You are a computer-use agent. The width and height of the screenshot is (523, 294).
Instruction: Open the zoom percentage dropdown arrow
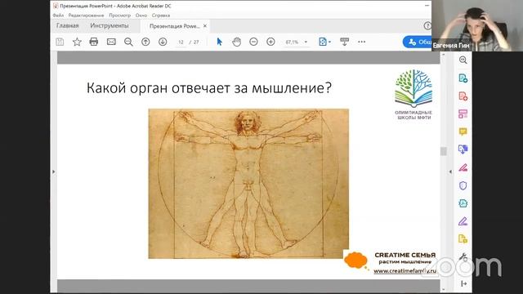tap(306, 42)
